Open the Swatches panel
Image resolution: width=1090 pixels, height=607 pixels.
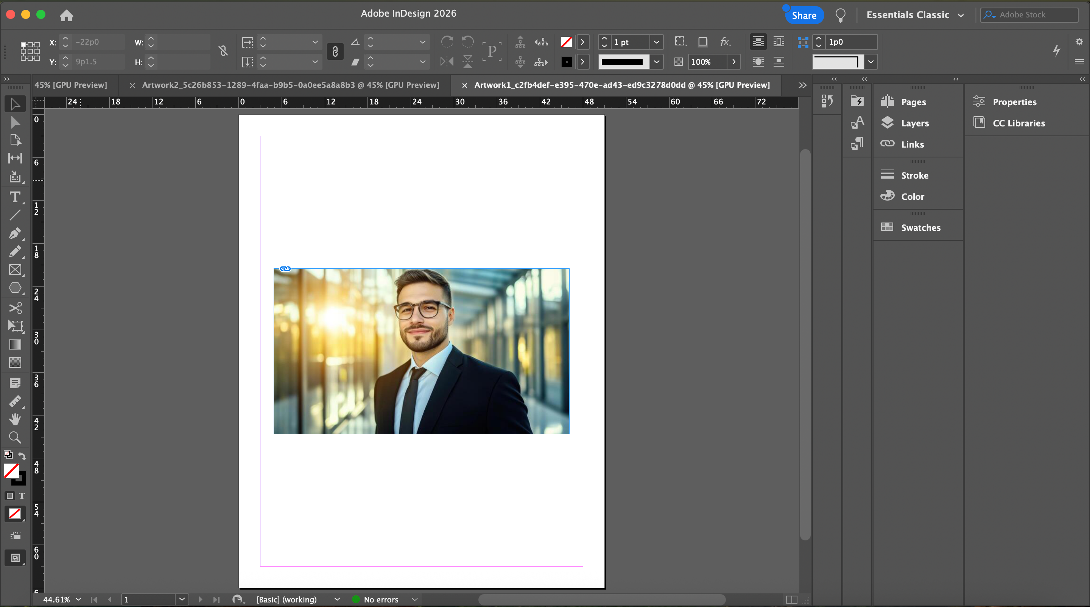[x=920, y=227]
